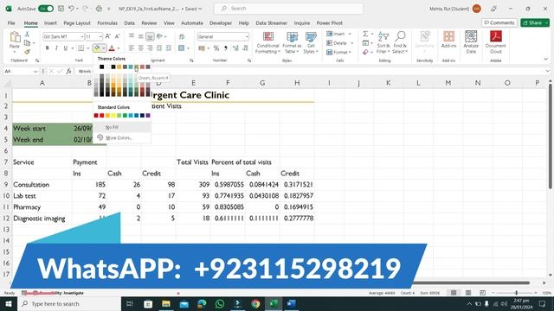Open Analyze Data tool
The width and height of the screenshot is (554, 311).
pyautogui.click(x=471, y=42)
